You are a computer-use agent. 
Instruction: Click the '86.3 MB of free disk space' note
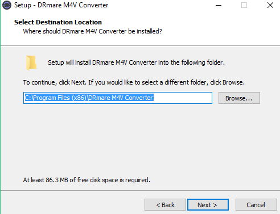click(x=87, y=180)
